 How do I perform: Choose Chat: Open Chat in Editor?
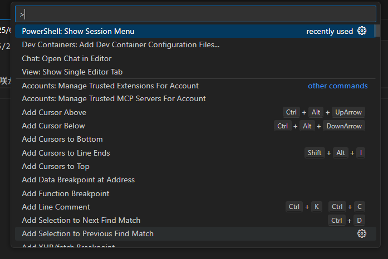pyautogui.click(x=67, y=58)
